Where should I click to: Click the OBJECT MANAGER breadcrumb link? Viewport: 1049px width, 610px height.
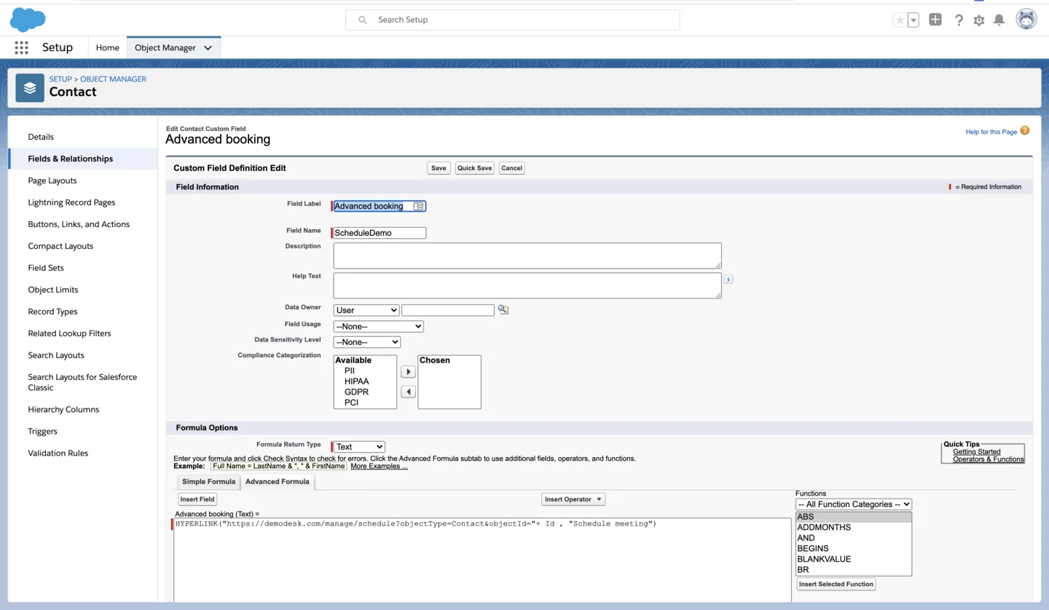(113, 79)
